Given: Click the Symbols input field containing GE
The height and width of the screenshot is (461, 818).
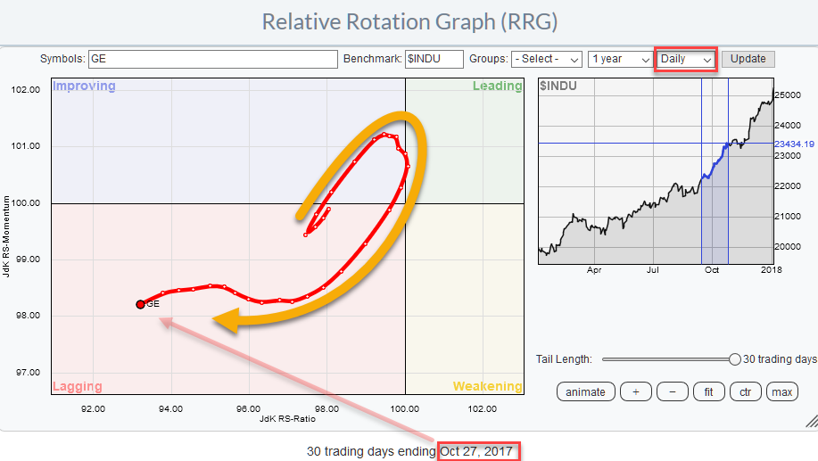Looking at the screenshot, I should [x=212, y=59].
